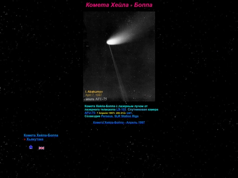Go to the Хьякутаке comet page

tap(35, 139)
